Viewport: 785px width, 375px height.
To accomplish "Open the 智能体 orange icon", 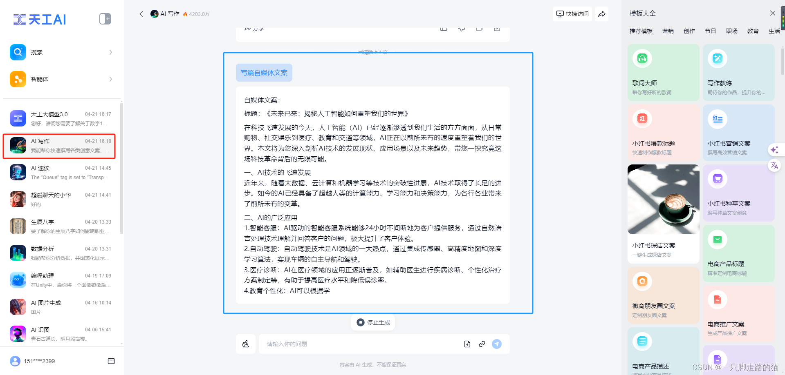I will coord(18,79).
